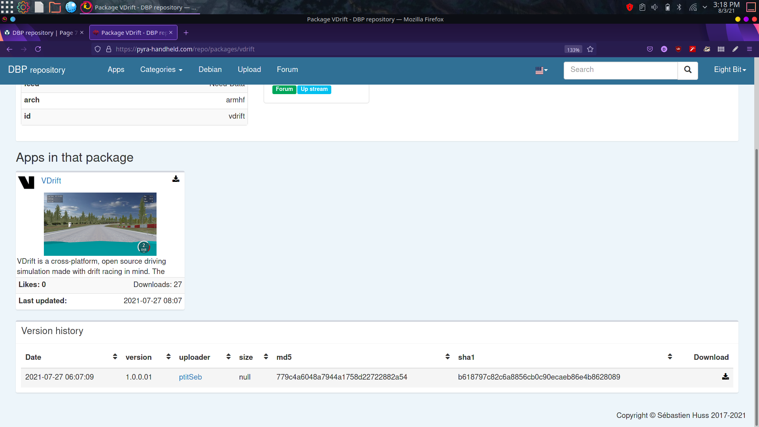Open ptitSeb uploader profile link
Image resolution: width=759 pixels, height=427 pixels.
[x=190, y=377]
